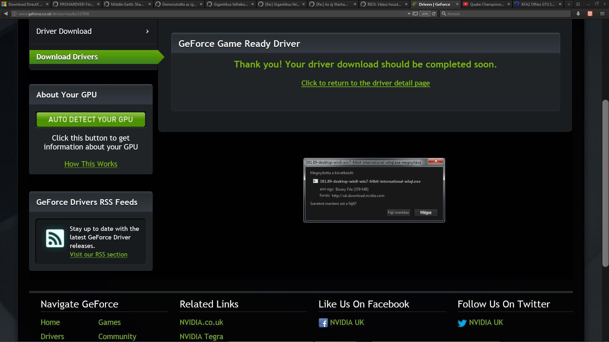
Task: Switch to the KFA2 Offers GTX tab
Action: (x=538, y=4)
